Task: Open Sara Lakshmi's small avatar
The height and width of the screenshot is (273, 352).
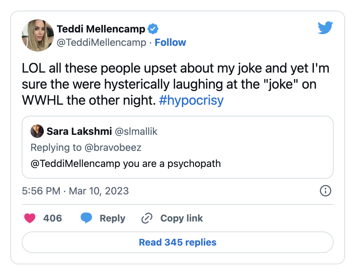Action: tap(37, 131)
